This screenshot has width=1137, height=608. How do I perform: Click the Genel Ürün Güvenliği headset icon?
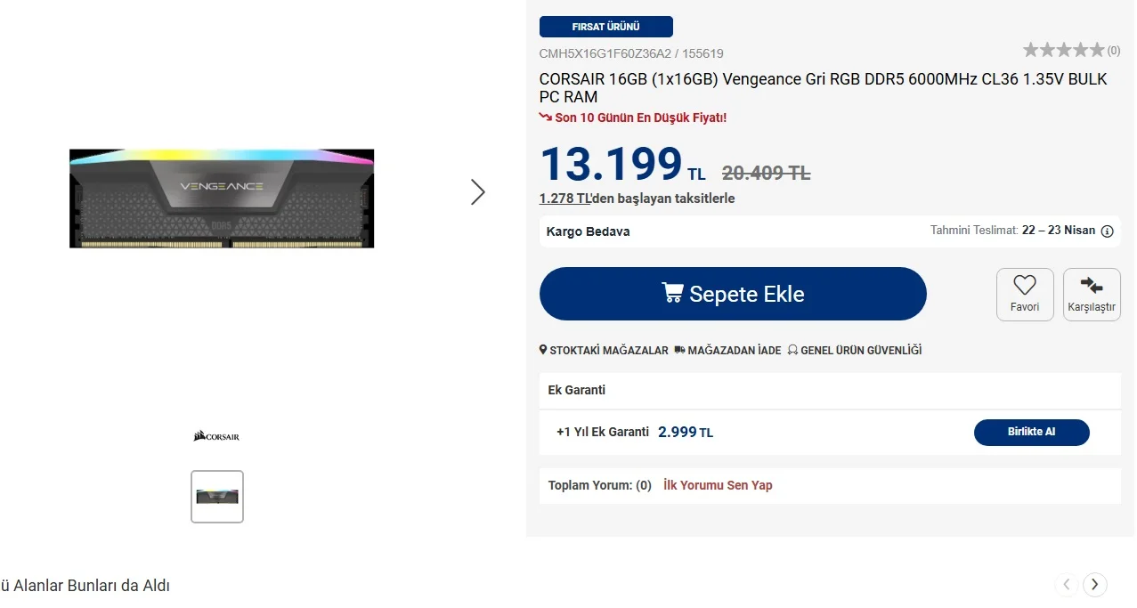792,350
